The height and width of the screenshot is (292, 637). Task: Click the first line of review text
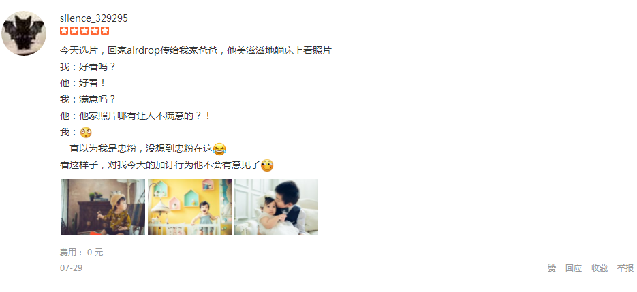point(196,51)
